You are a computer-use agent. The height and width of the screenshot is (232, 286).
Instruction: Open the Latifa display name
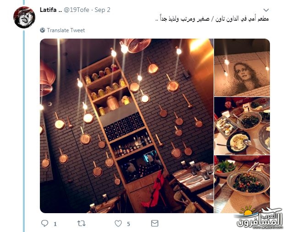(x=51, y=10)
